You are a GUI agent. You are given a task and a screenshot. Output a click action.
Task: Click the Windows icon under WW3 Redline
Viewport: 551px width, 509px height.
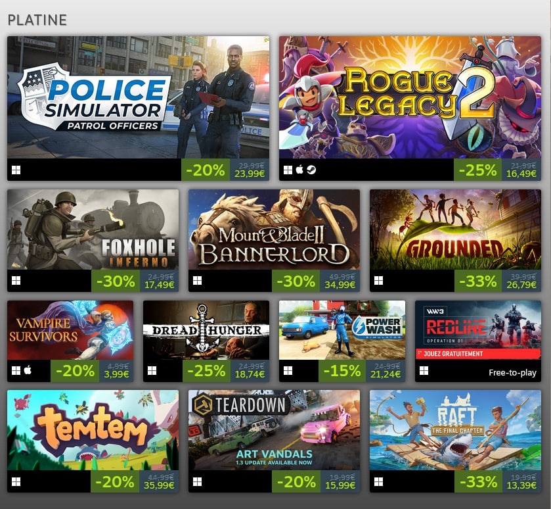424,371
